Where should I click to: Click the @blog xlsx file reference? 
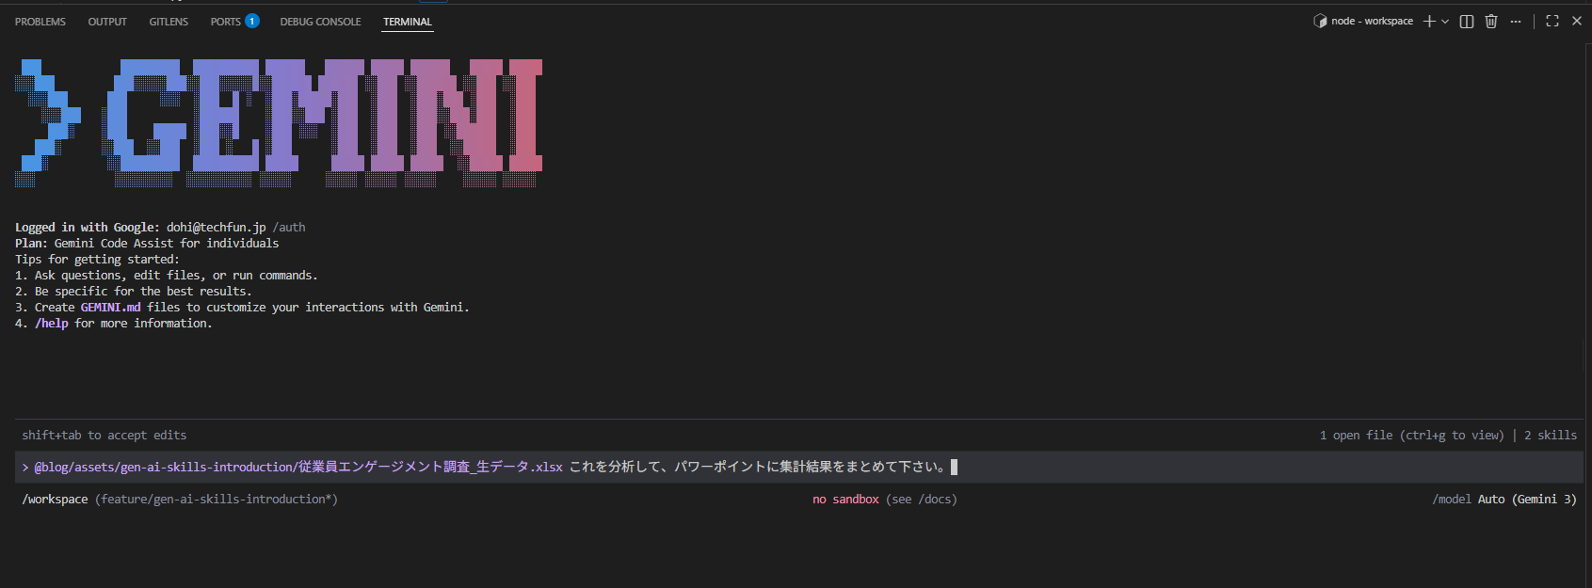click(298, 467)
